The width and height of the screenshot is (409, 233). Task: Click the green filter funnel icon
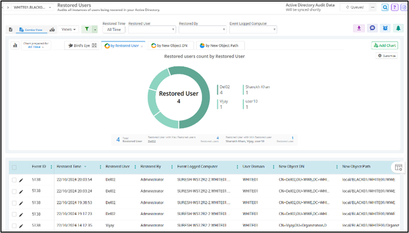(86, 30)
